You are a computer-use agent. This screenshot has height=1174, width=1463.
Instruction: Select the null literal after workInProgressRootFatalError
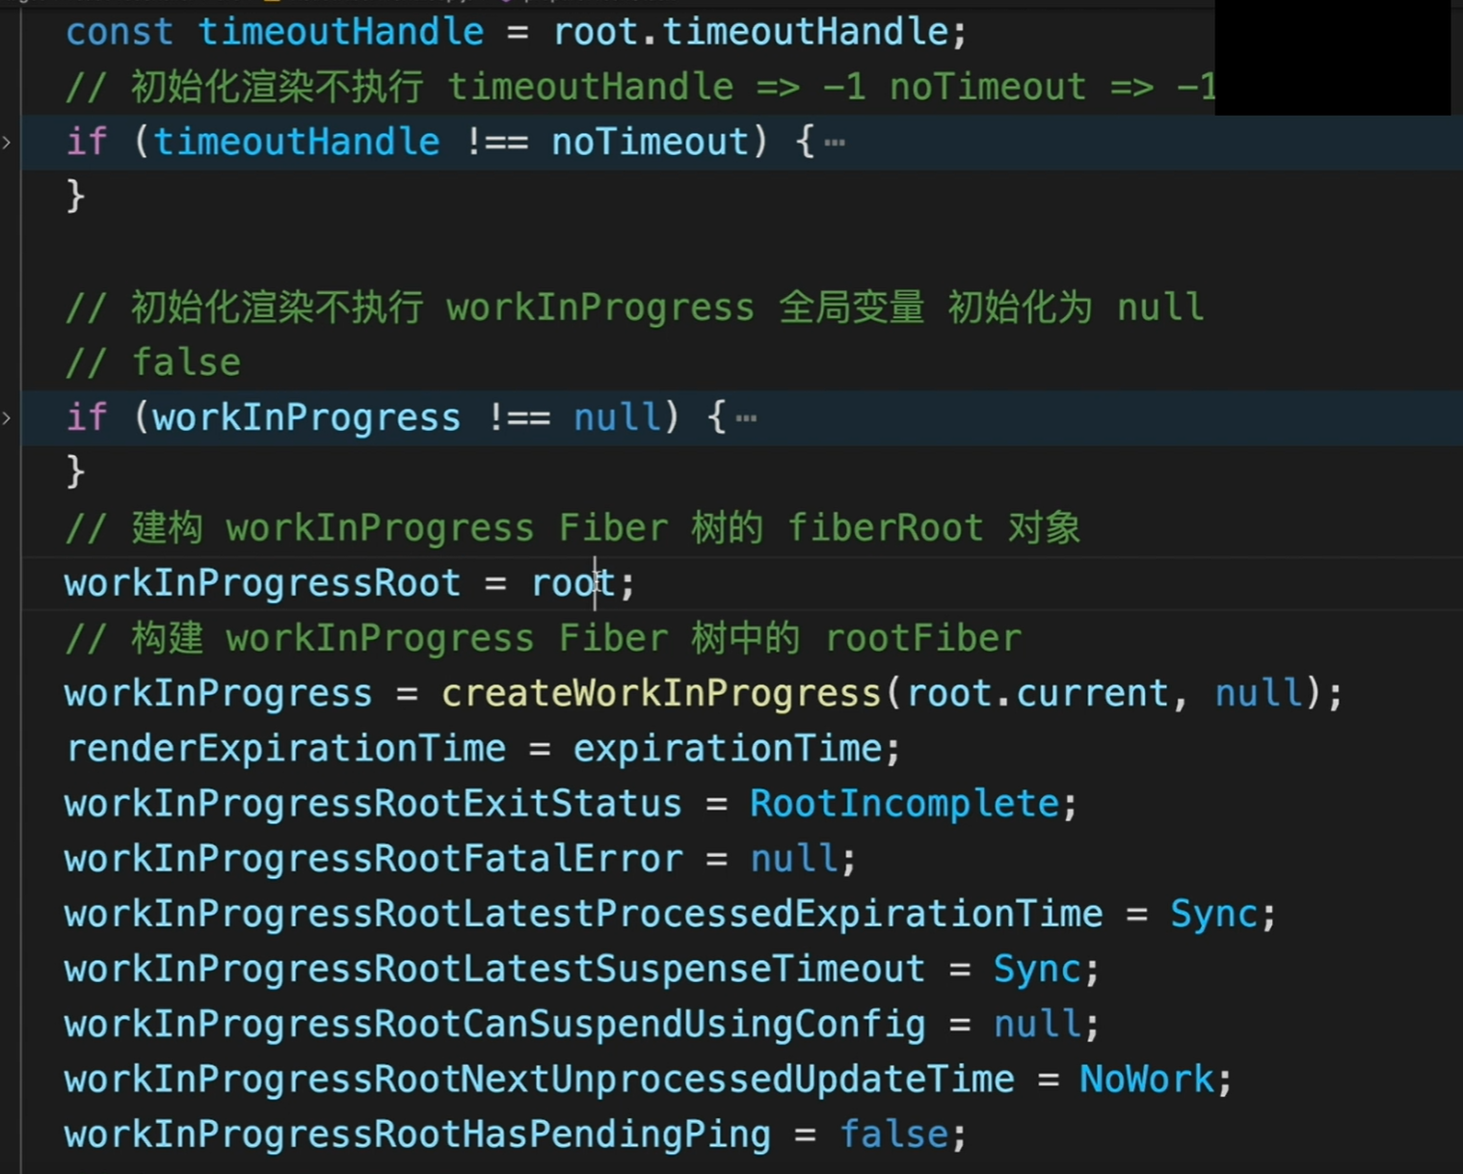(x=792, y=858)
